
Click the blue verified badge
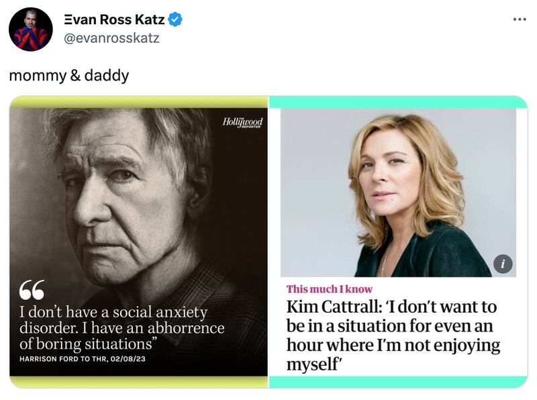[x=175, y=20]
